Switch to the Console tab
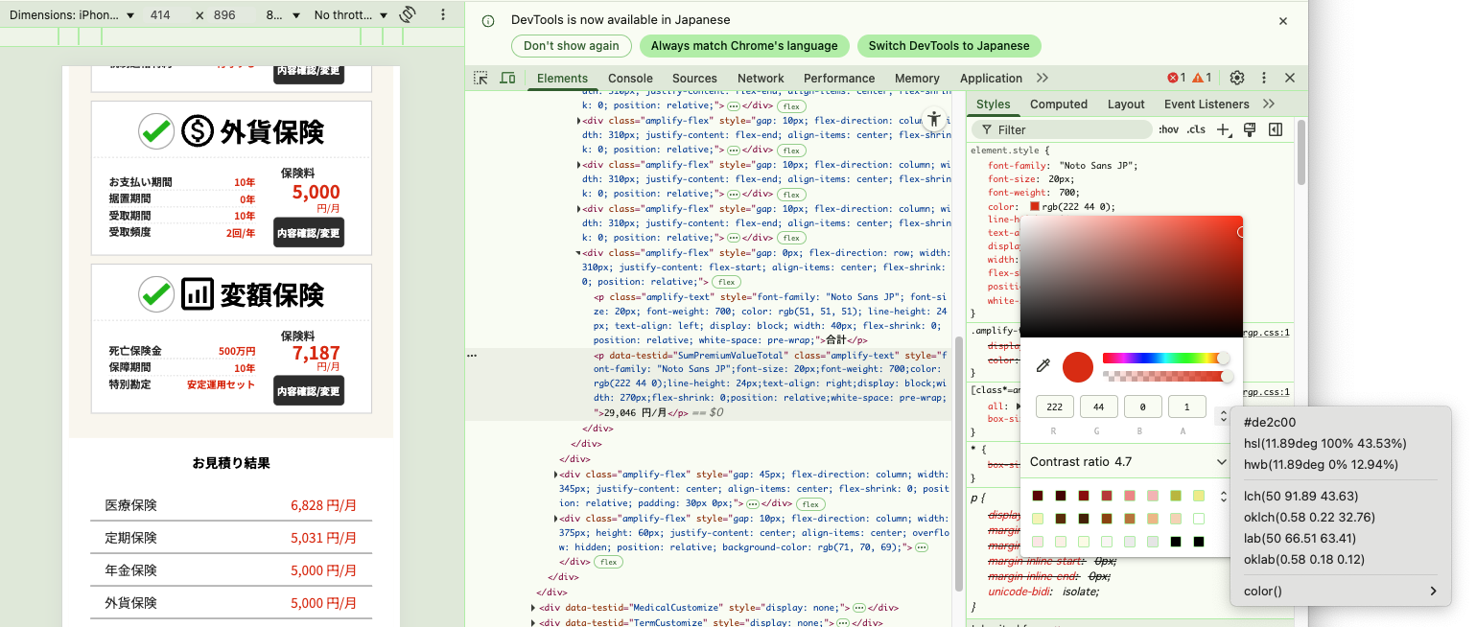1476x627 pixels. [x=630, y=79]
